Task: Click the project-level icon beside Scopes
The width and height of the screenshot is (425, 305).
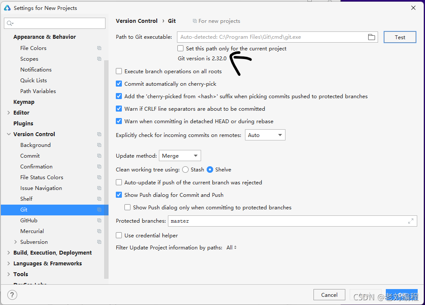Action: click(x=99, y=59)
